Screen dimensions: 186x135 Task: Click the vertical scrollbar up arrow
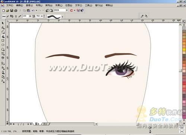[x=180, y=24]
